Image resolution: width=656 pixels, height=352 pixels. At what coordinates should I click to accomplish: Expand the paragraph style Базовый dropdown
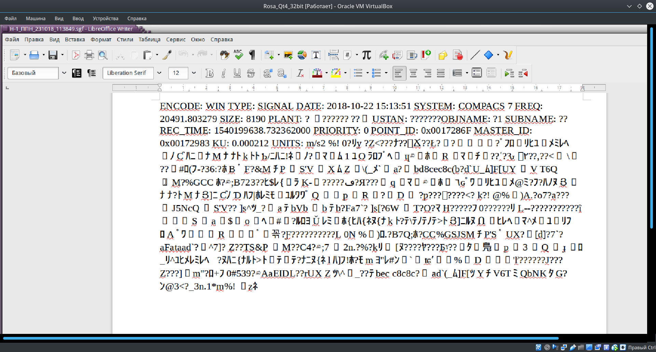pos(64,73)
